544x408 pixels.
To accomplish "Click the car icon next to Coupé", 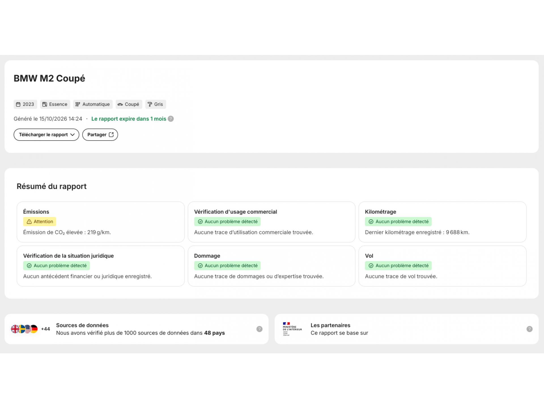I will (x=120, y=104).
